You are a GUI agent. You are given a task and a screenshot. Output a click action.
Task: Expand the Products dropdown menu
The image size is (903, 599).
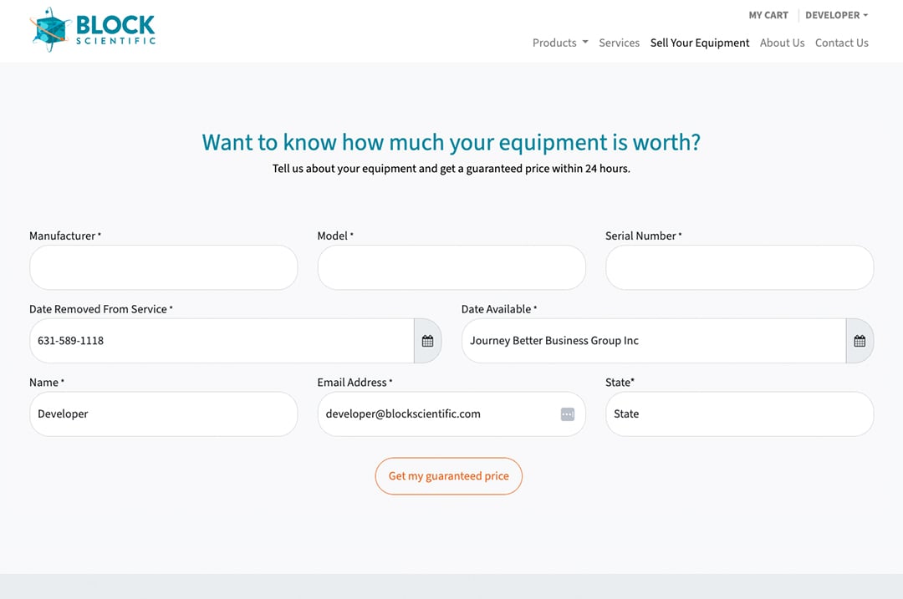(559, 43)
